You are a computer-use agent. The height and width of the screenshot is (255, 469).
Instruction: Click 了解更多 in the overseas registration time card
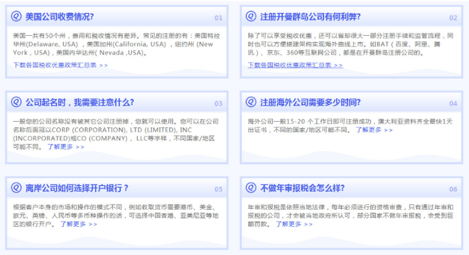374,129
